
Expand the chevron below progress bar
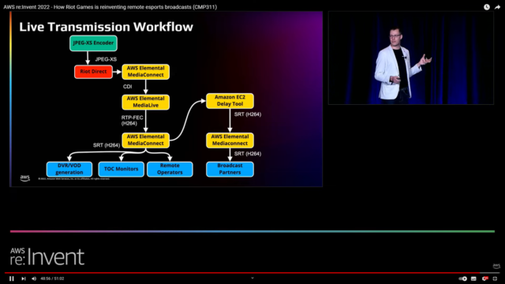252,278
